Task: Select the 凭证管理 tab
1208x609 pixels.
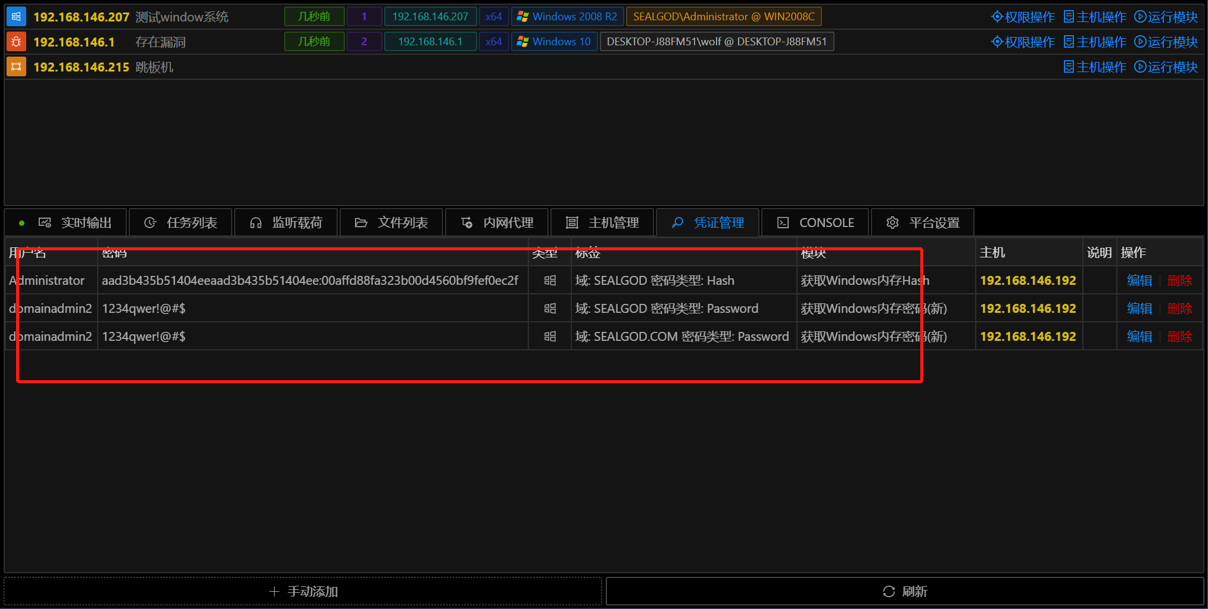Action: click(x=708, y=223)
